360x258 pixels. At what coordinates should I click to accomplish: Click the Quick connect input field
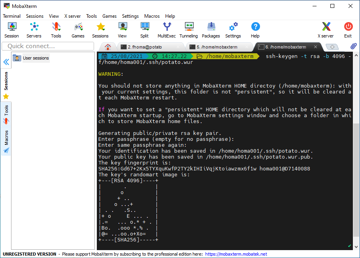[x=48, y=46]
